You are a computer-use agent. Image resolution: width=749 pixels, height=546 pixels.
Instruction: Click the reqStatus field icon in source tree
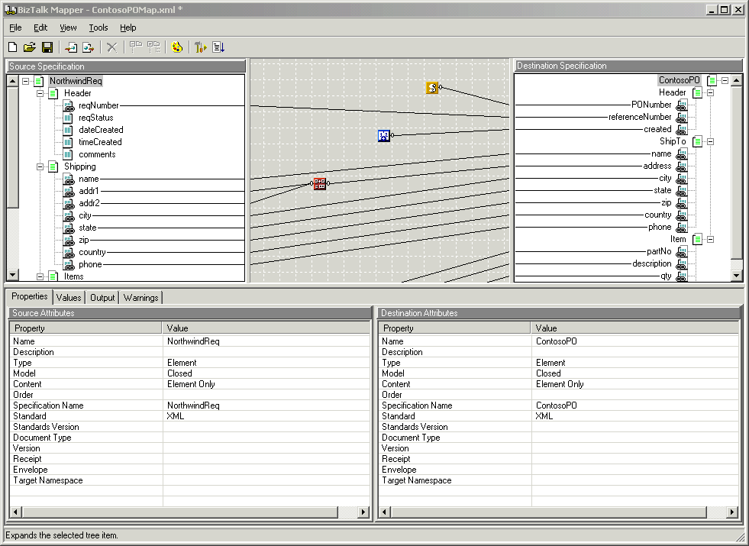pos(68,118)
